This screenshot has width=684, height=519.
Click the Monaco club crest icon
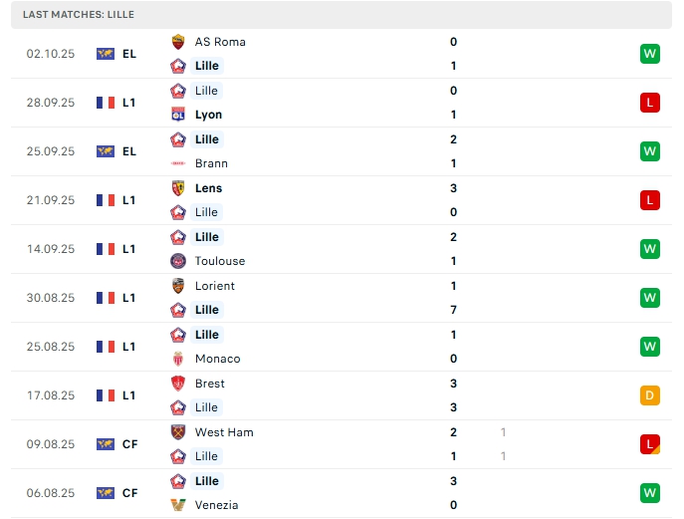coord(178,359)
